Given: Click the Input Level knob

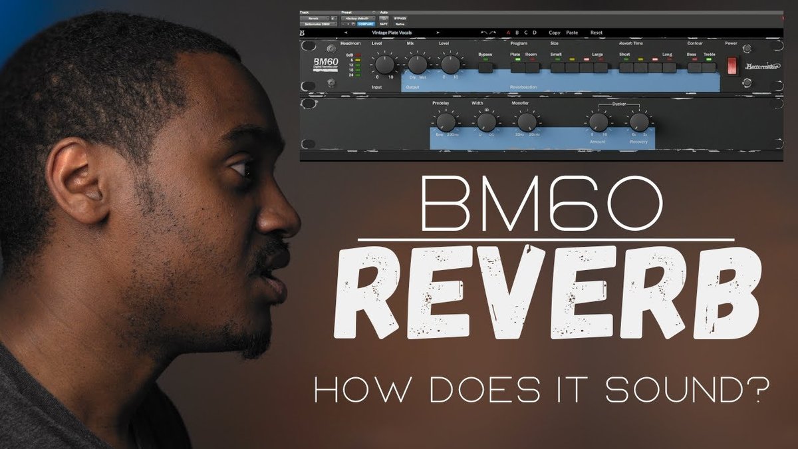Looking at the screenshot, I should pos(384,65).
